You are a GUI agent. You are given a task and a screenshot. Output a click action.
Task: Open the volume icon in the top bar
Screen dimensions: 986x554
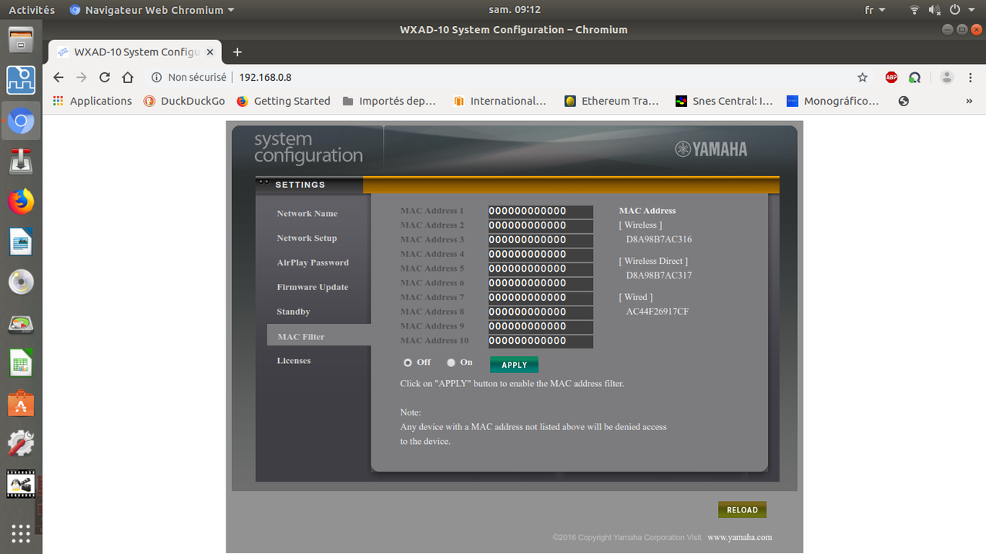click(x=934, y=10)
